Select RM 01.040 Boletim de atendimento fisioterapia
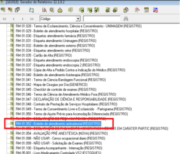Image resolution: width=180 pixels, height=154 pixels. (x=57, y=75)
